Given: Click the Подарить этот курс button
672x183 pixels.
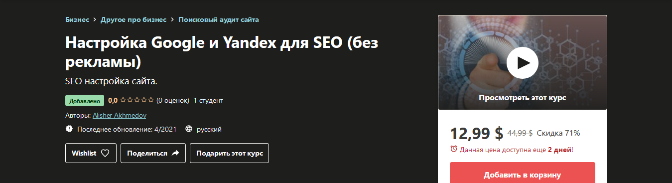Looking at the screenshot, I should click(229, 153).
